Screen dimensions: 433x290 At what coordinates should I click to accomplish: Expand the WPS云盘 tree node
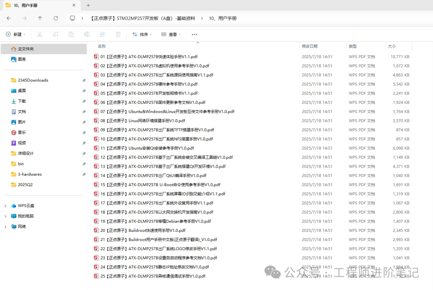click(x=5, y=206)
